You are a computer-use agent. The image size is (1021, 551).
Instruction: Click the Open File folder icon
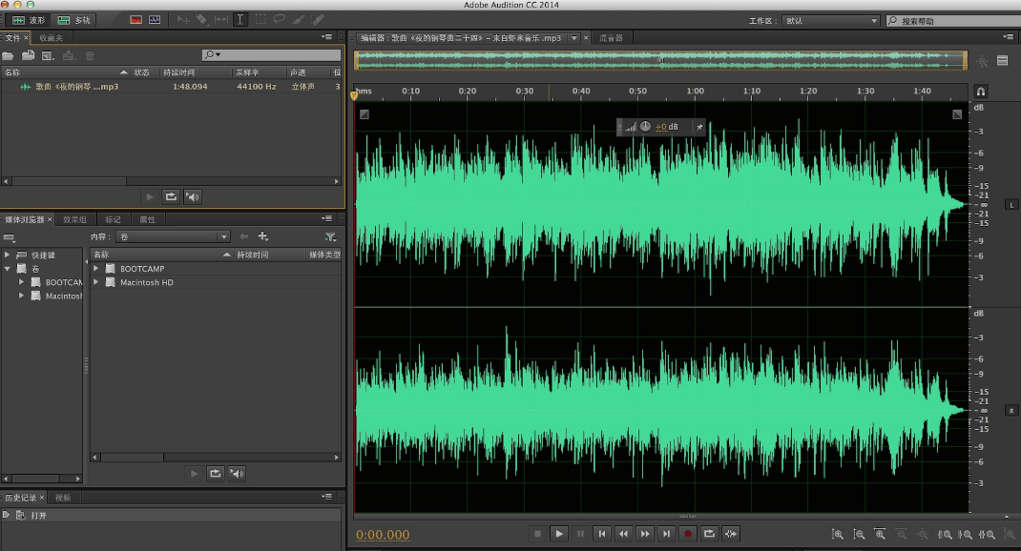coord(9,55)
